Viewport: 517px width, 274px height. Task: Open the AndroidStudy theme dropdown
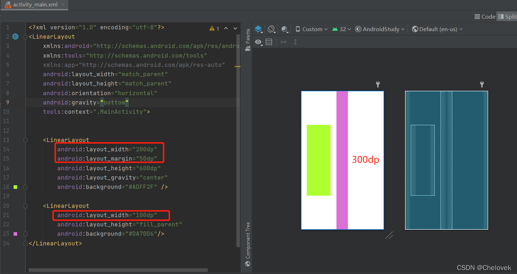(380, 29)
